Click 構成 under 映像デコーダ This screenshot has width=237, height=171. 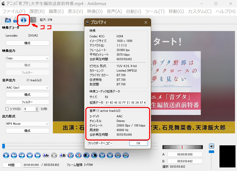(x=27, y=43)
